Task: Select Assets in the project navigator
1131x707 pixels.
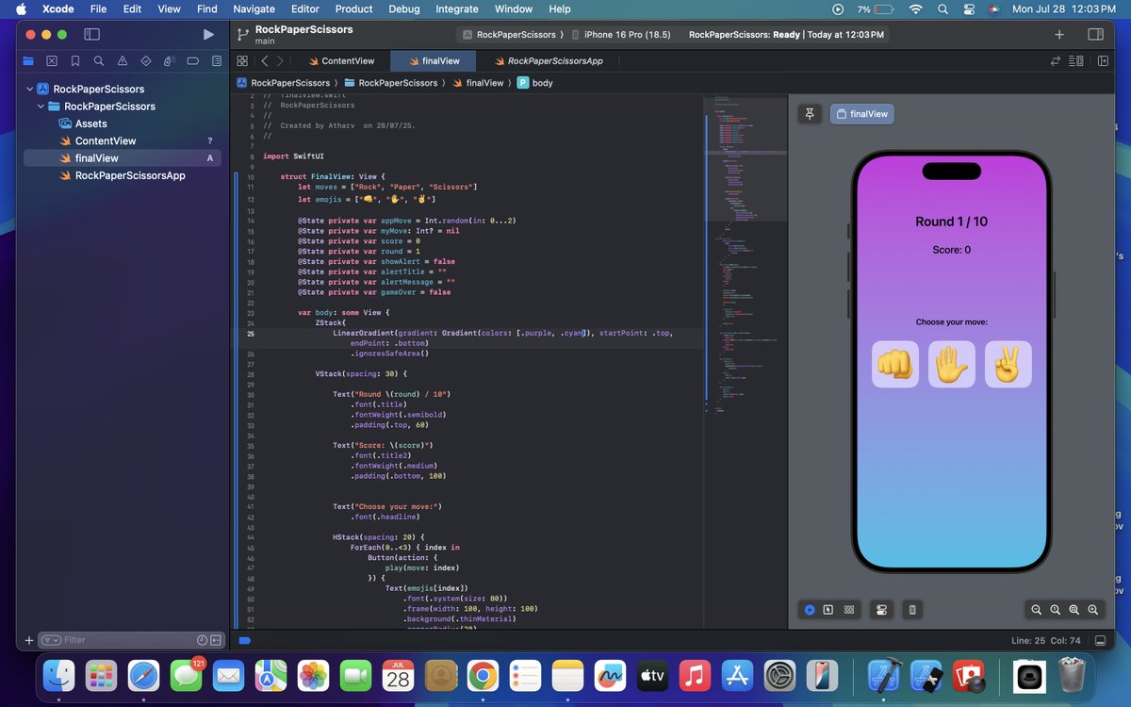Action: (x=90, y=123)
